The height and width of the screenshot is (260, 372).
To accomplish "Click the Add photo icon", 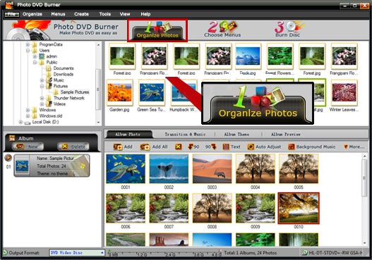I will point(117,147).
